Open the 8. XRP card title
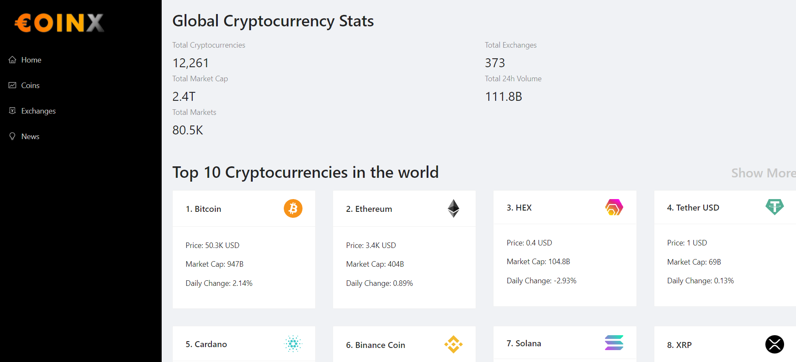The height and width of the screenshot is (362, 796). coord(679,345)
